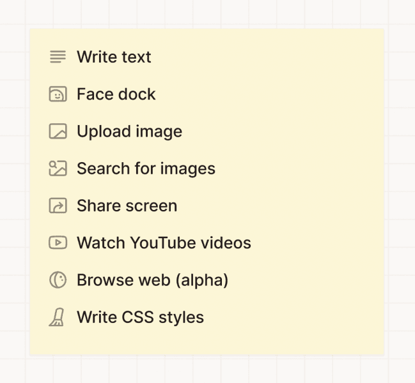Click the smiley face icon for Face dock
Image resolution: width=415 pixels, height=383 pixels.
[58, 94]
